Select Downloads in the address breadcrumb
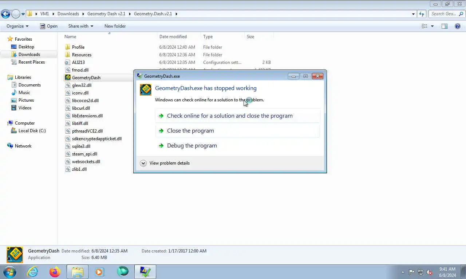466x279 pixels. click(x=68, y=14)
